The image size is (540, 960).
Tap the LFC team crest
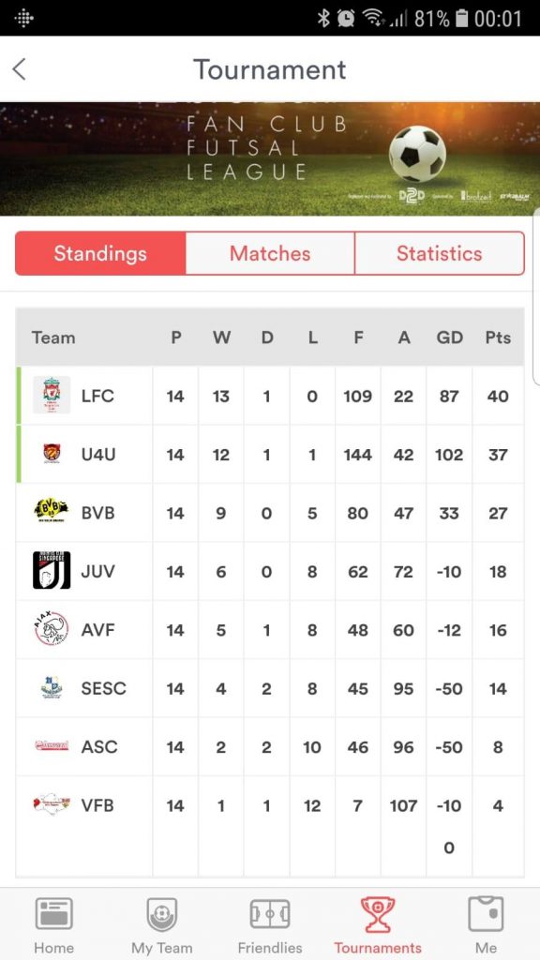[x=52, y=395]
